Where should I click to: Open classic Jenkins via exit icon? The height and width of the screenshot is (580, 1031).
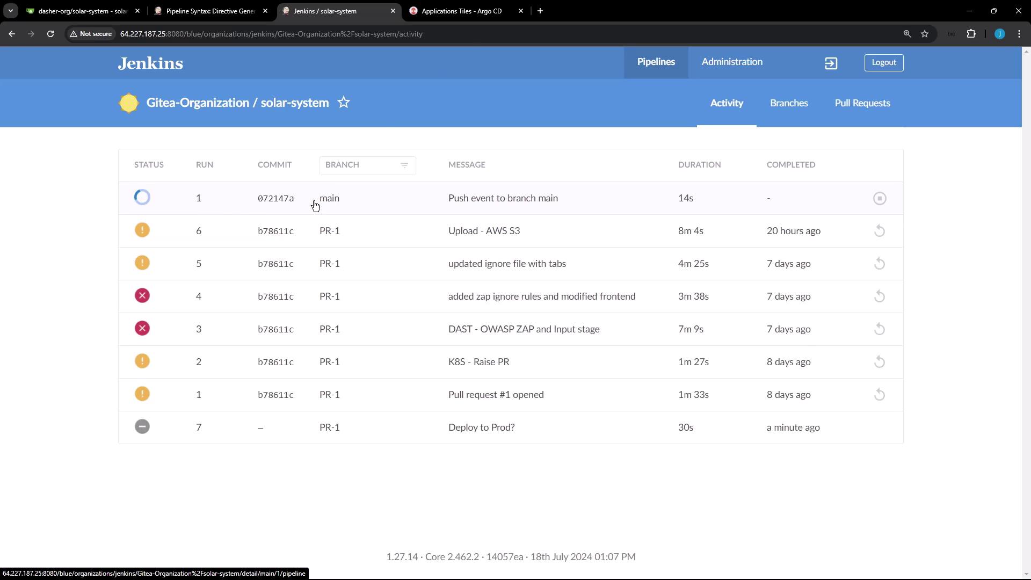point(831,63)
